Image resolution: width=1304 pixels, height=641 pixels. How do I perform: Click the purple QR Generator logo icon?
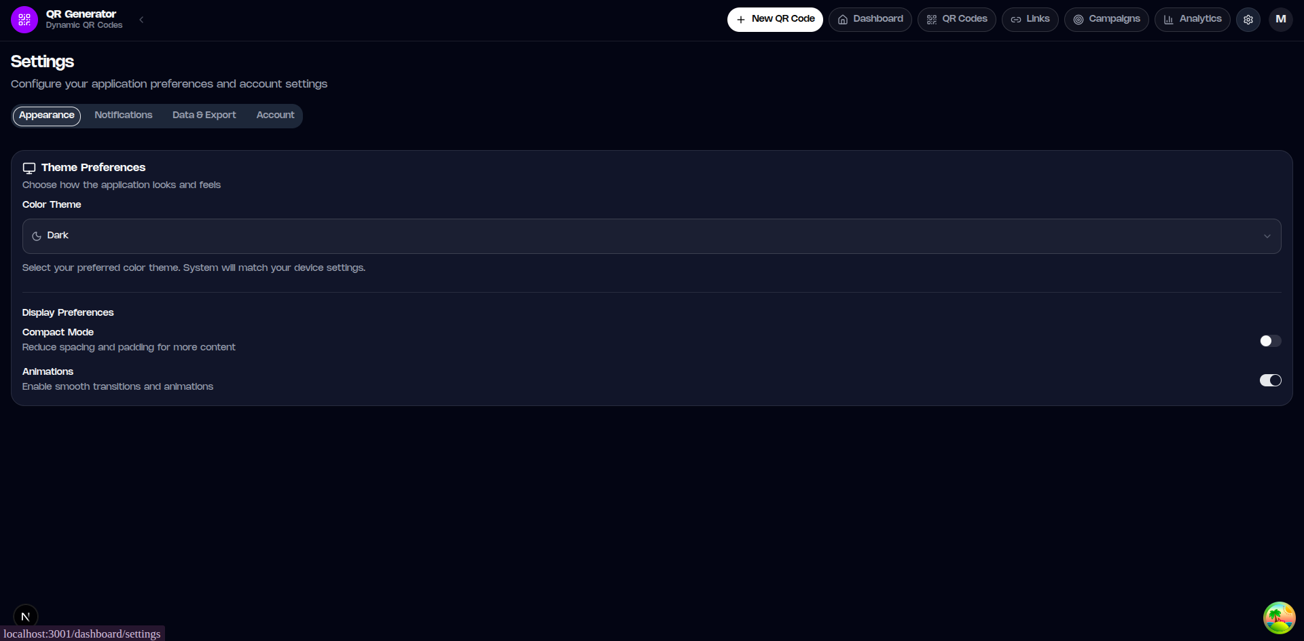pyautogui.click(x=24, y=20)
